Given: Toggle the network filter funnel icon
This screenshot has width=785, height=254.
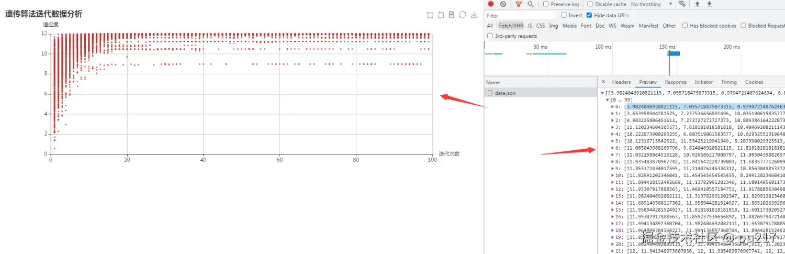Looking at the screenshot, I should click(519, 4).
